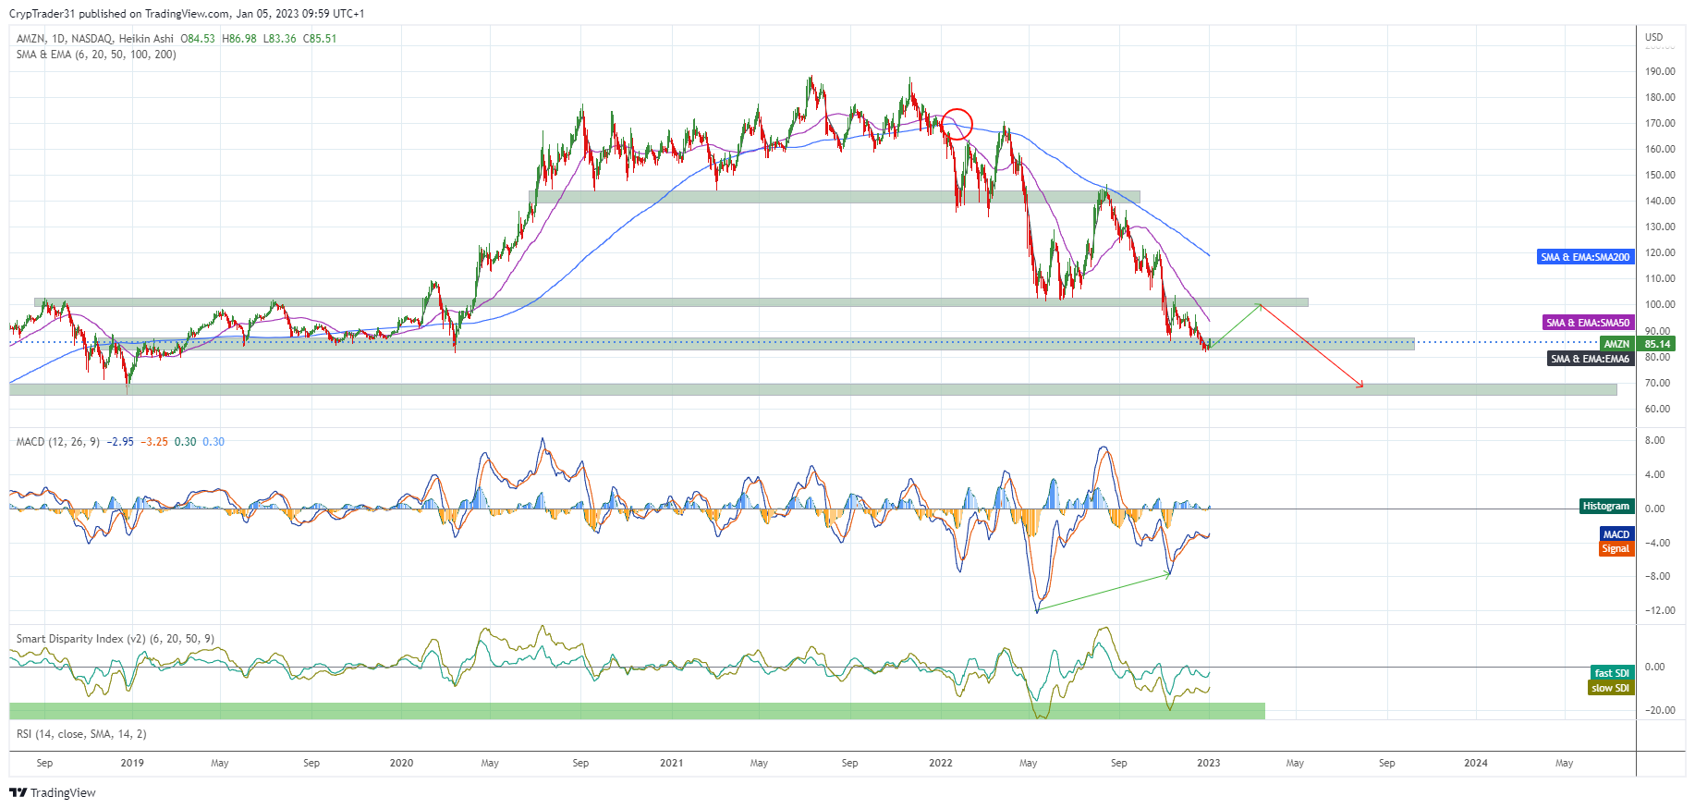Click the SMA & EMA (6, 20, 50, 100, 200) legend
The image size is (1695, 809).
tap(96, 55)
